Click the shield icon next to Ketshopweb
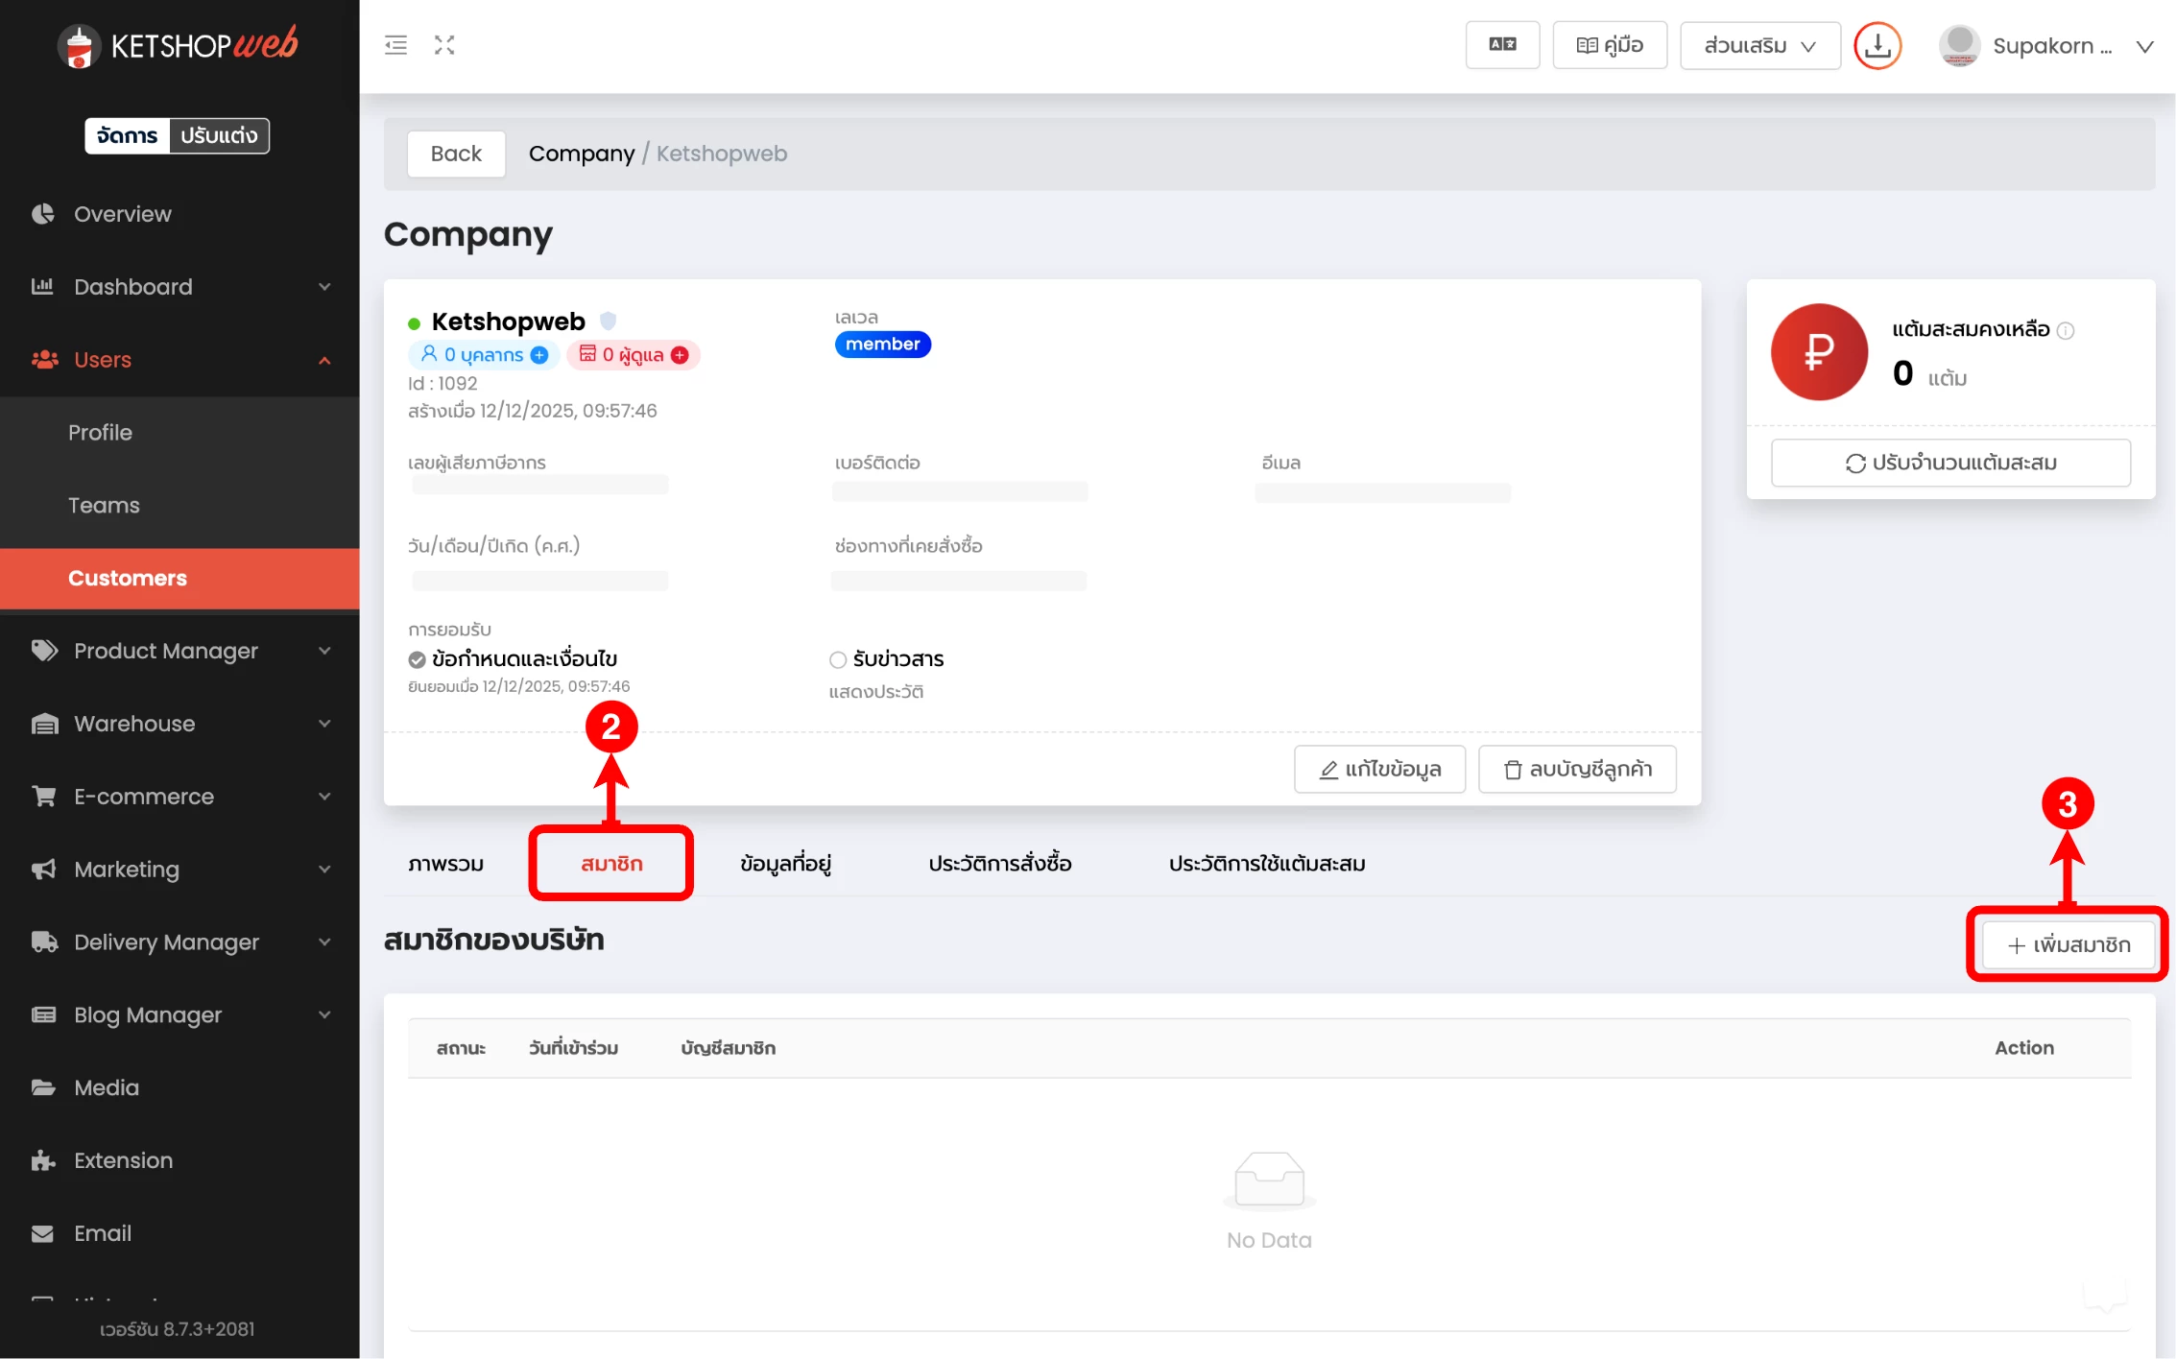 (x=608, y=321)
